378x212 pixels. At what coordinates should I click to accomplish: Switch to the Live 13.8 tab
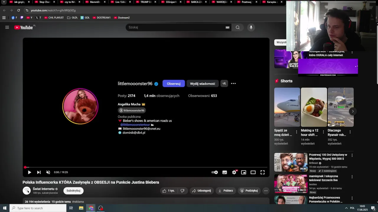(x=120, y=2)
